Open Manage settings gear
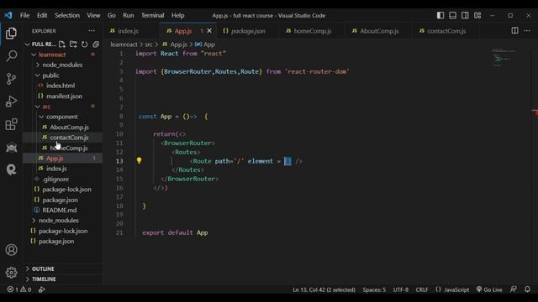Screen dimensions: 538x302 point(11,272)
